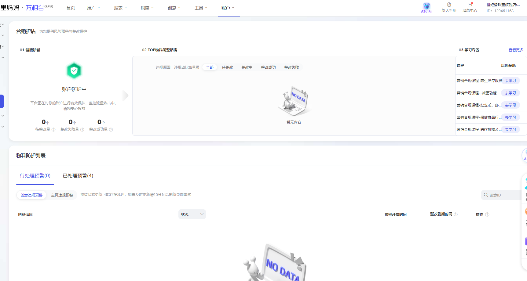Image resolution: width=527 pixels, height=281 pixels.
Task: Open the 状态 dropdown filter
Action: 192,214
